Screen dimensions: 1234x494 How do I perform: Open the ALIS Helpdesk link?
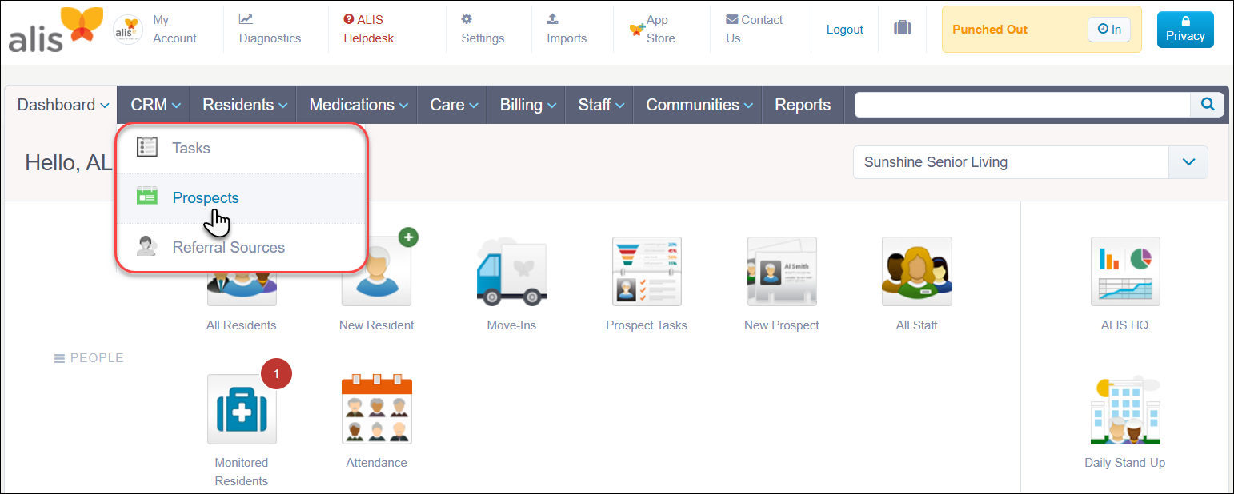click(x=369, y=29)
